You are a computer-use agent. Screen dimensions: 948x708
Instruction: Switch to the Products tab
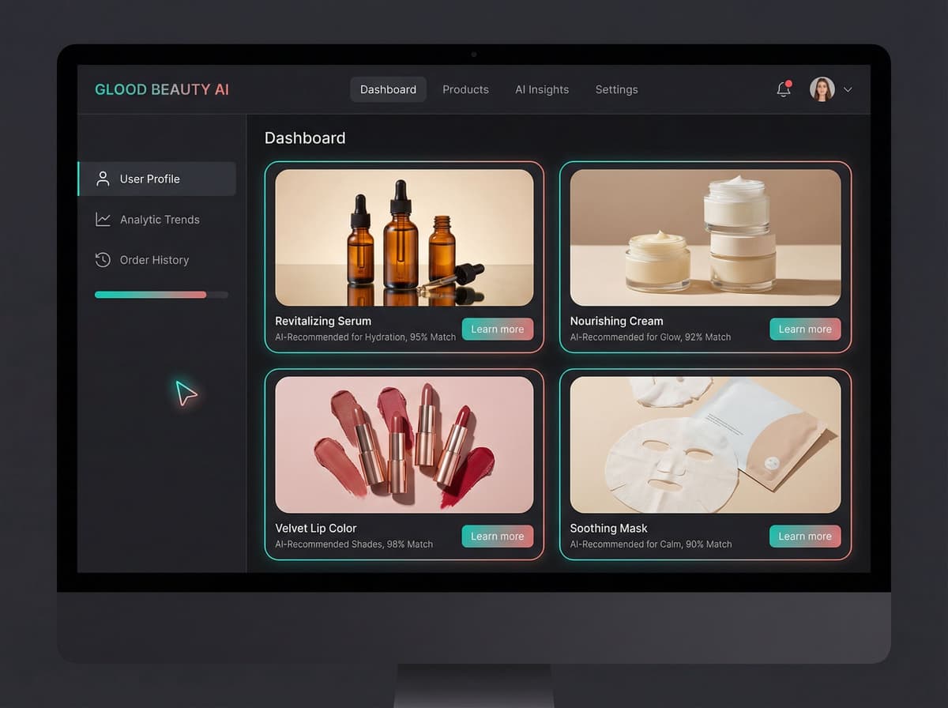(x=465, y=89)
